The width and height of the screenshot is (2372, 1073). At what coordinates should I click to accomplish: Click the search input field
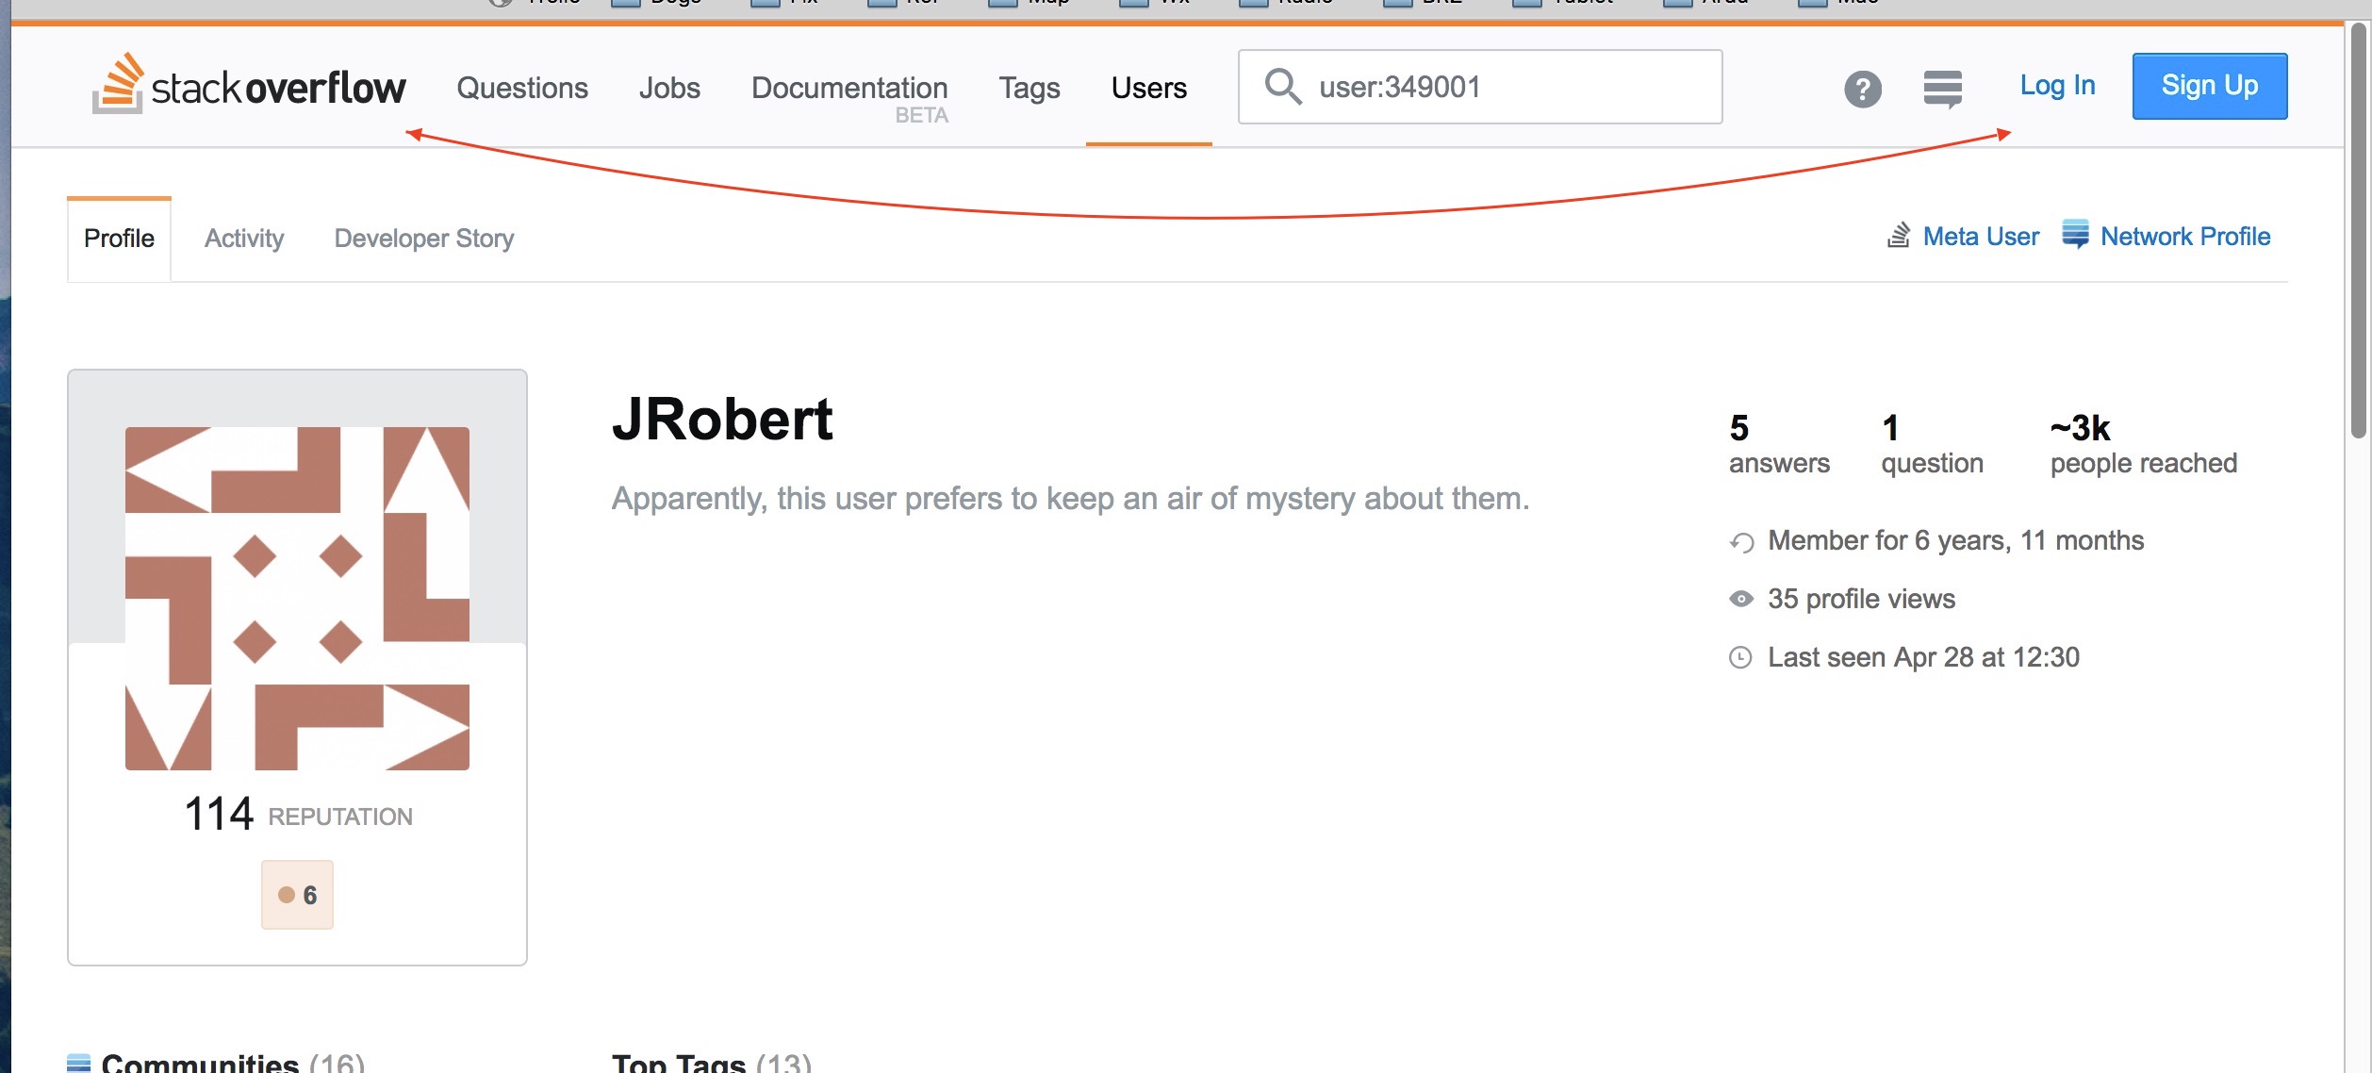[x=1481, y=85]
